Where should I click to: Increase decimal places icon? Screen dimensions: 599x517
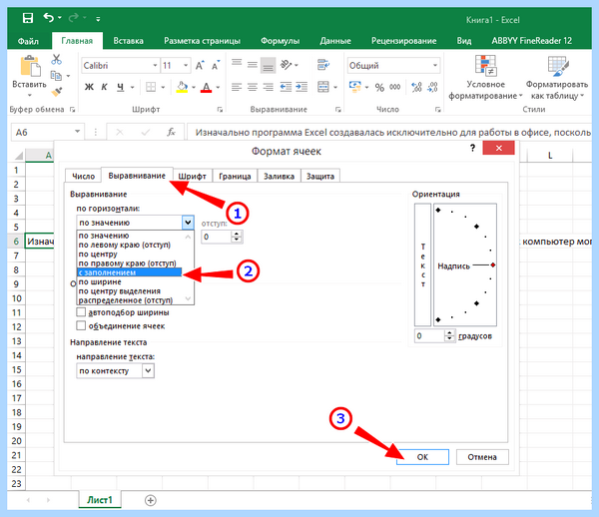click(416, 87)
